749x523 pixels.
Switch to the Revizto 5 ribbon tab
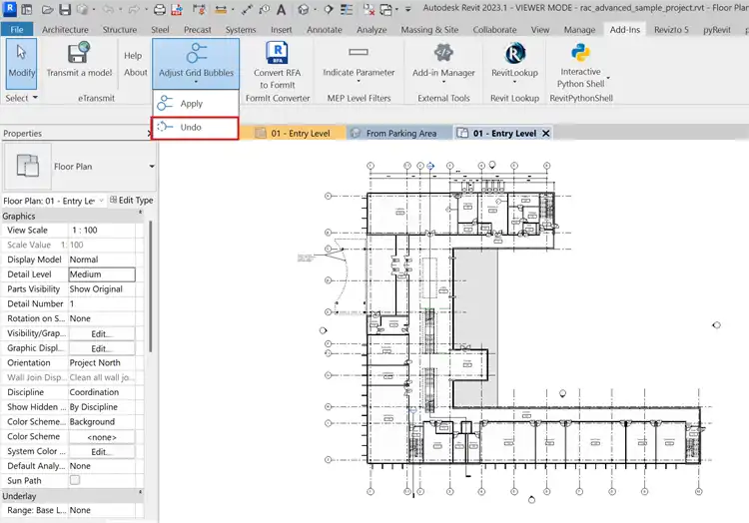pos(671,30)
